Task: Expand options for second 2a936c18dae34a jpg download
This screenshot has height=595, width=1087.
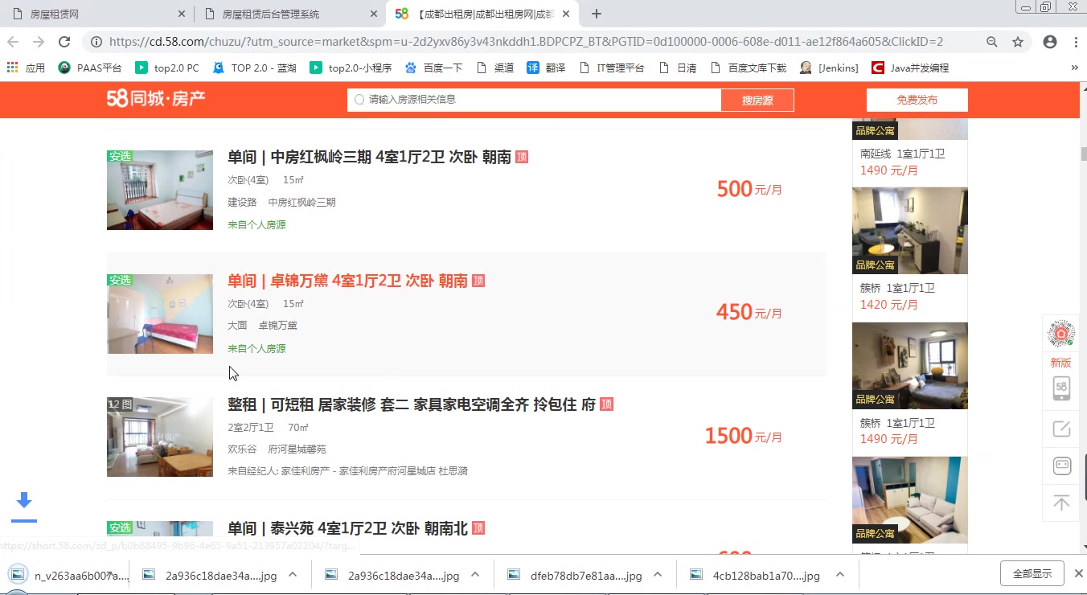Action: click(475, 574)
